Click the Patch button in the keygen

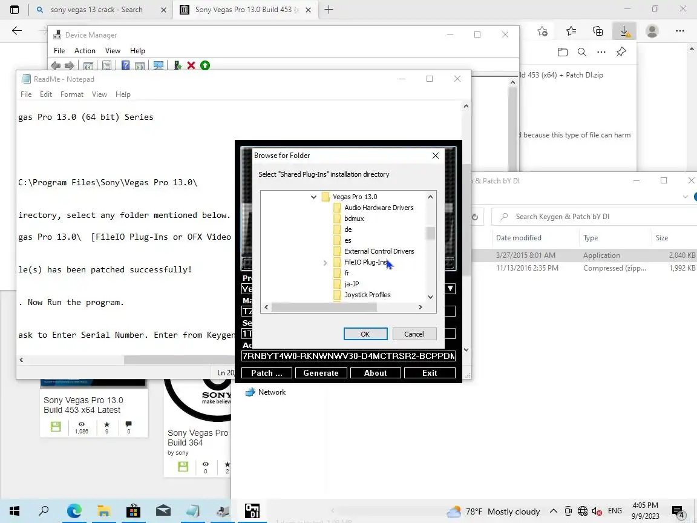coord(266,373)
